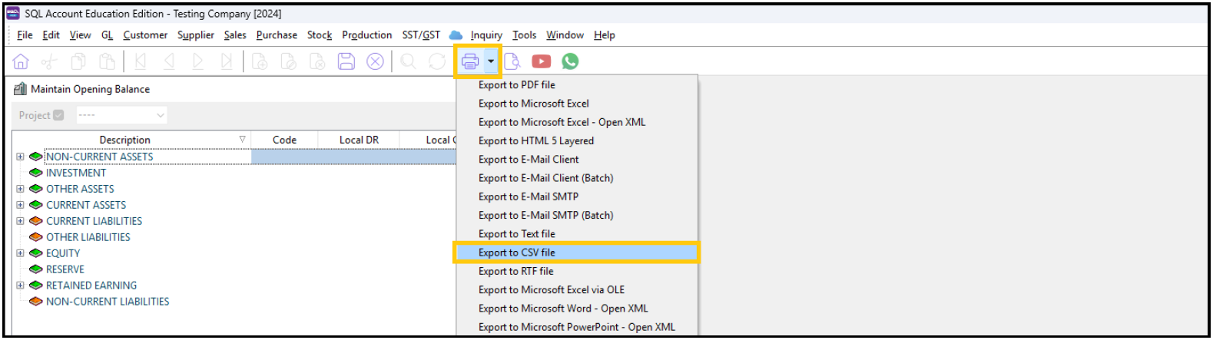The image size is (1213, 340).
Task: Open the Supplier menu
Action: coord(196,35)
